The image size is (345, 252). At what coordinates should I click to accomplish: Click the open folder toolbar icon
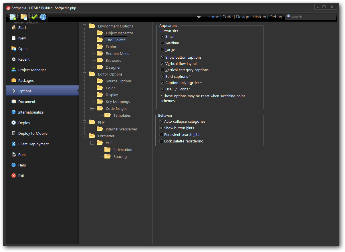point(23,17)
